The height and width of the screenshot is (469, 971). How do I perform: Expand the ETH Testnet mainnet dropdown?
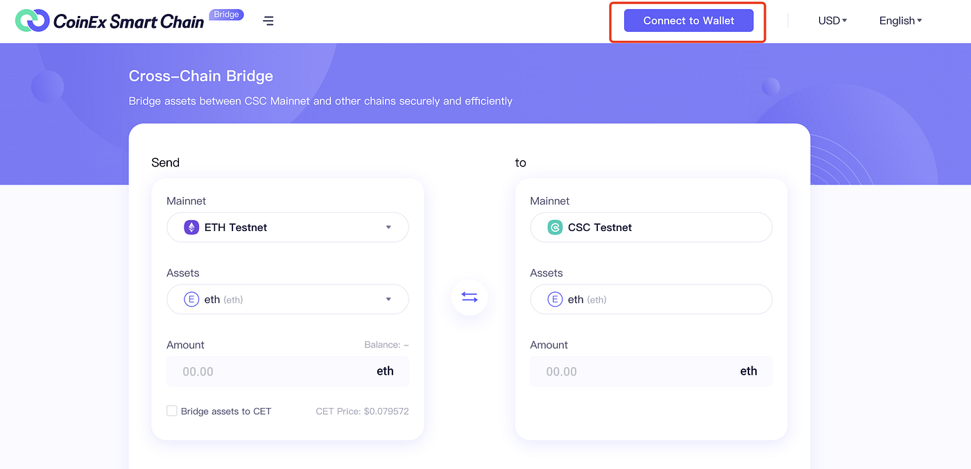[288, 228]
